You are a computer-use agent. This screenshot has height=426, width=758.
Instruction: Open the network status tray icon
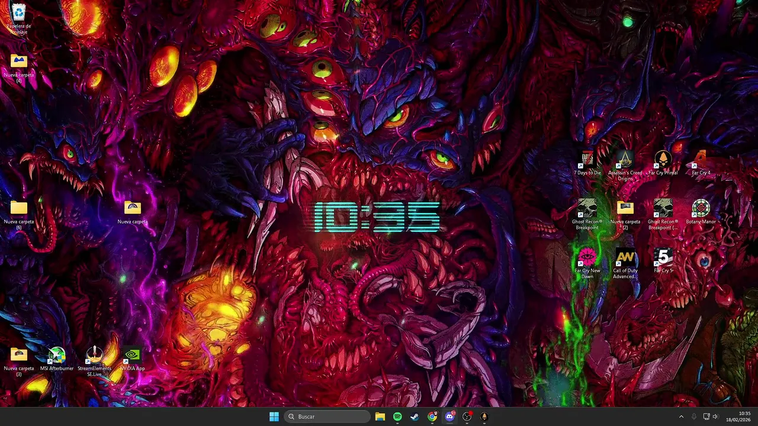click(x=706, y=417)
